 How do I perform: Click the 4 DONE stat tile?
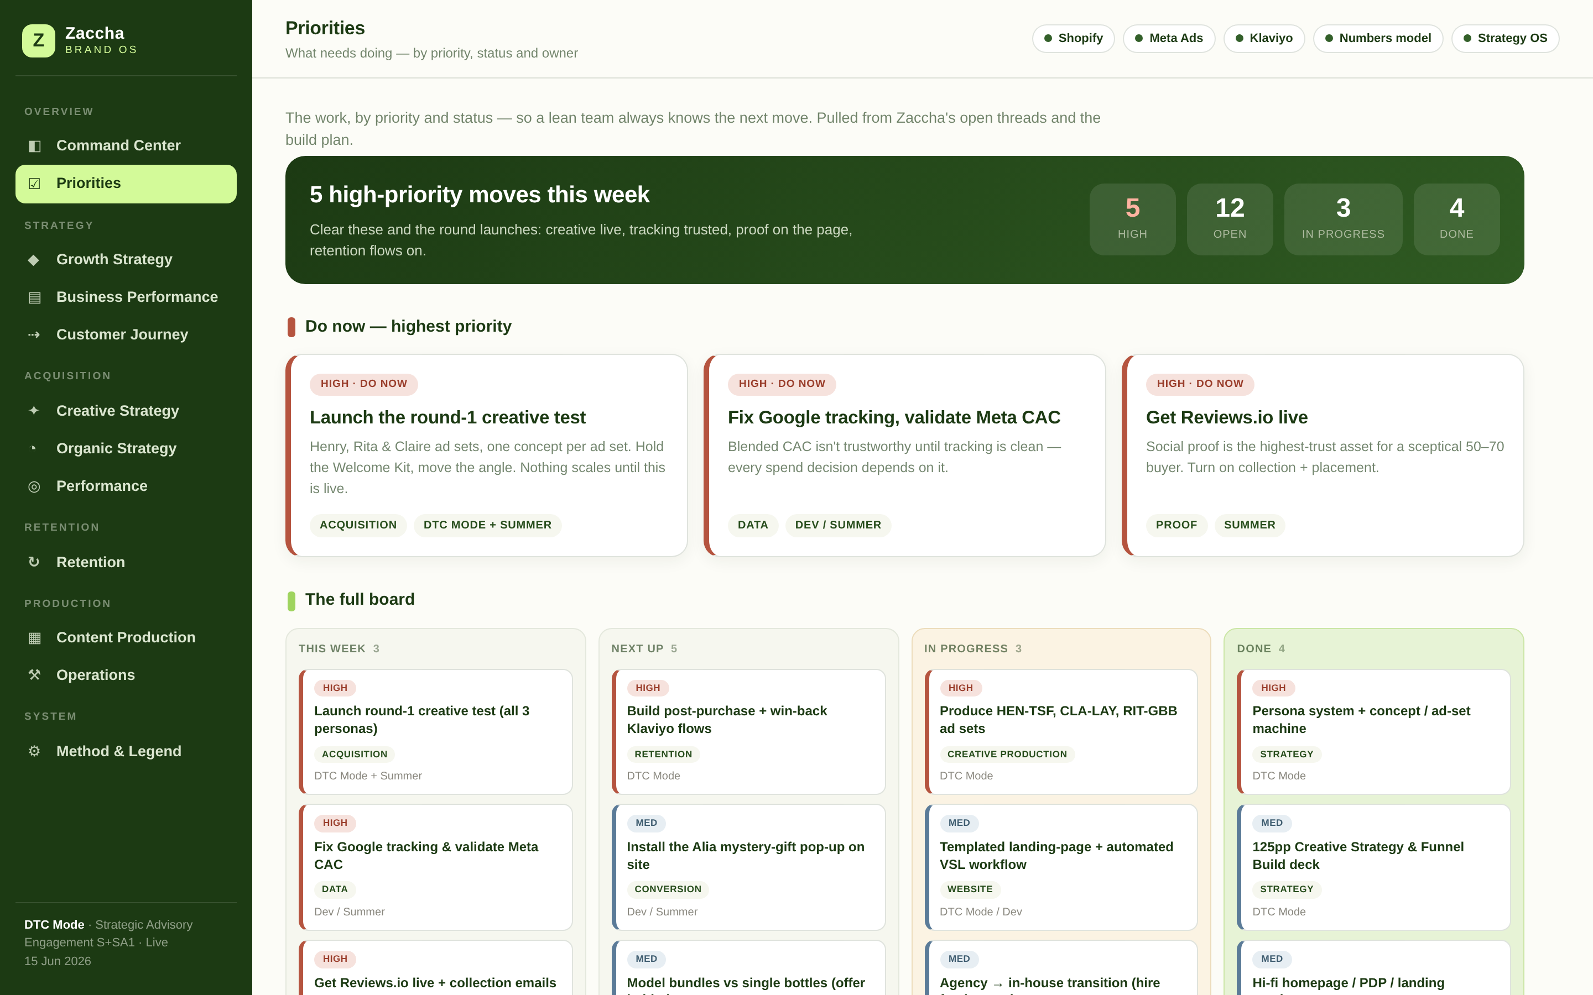click(1456, 219)
